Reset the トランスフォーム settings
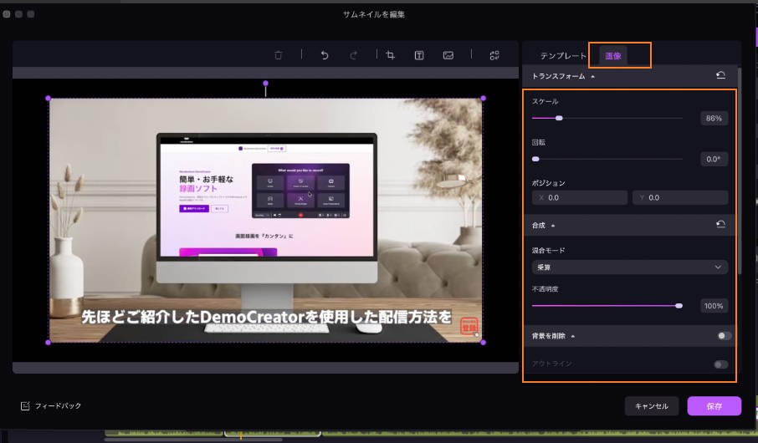Viewport: 758px width, 443px height. (x=720, y=75)
